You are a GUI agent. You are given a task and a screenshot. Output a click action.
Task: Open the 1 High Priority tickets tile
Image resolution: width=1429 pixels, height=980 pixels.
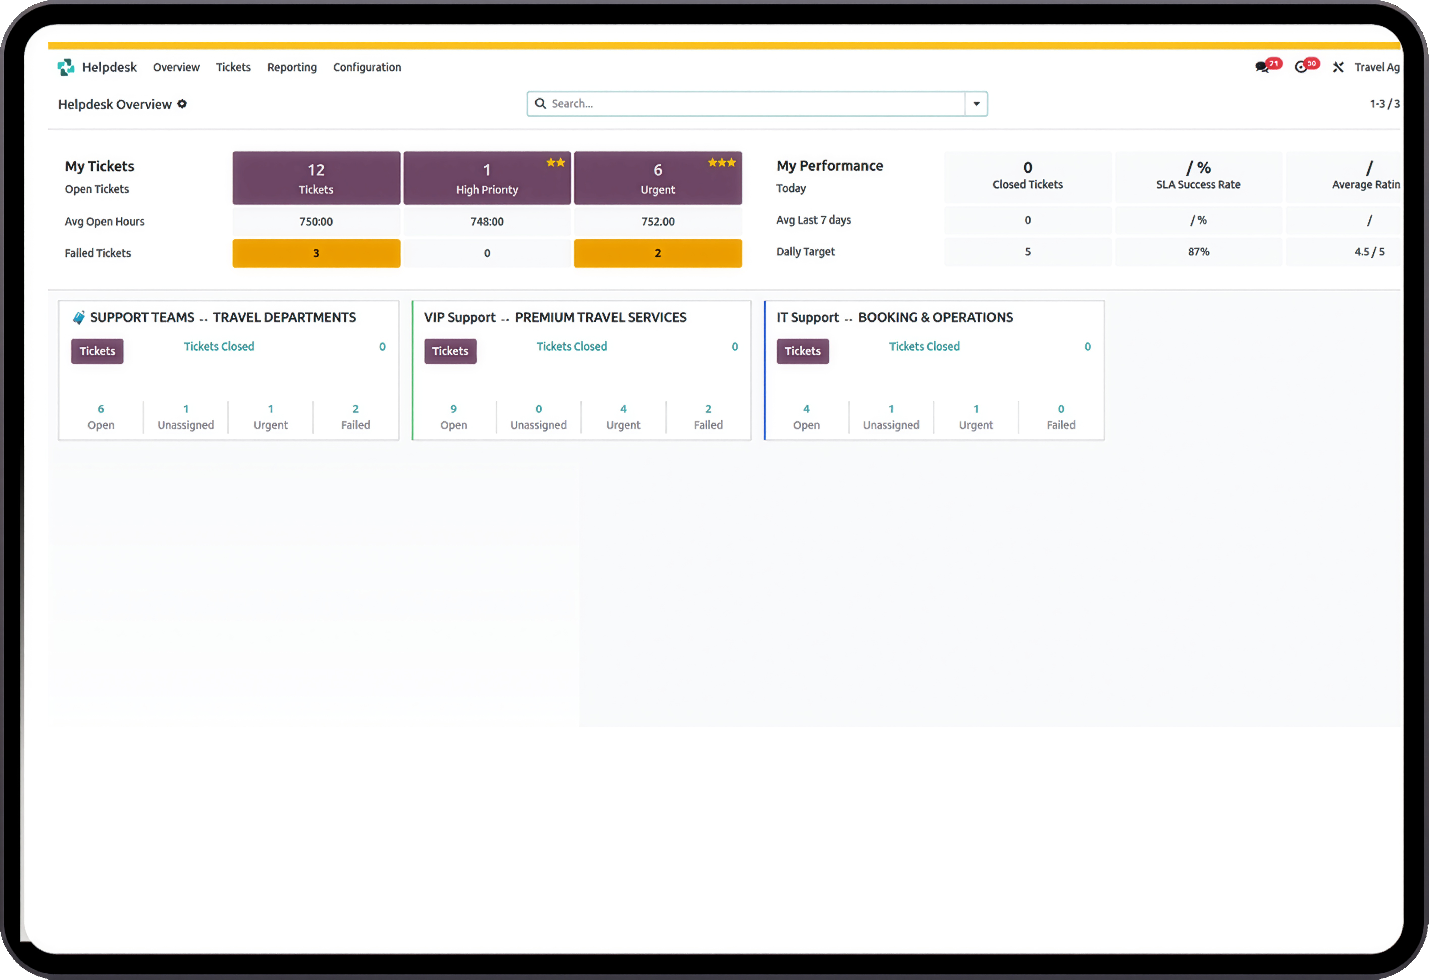click(487, 178)
